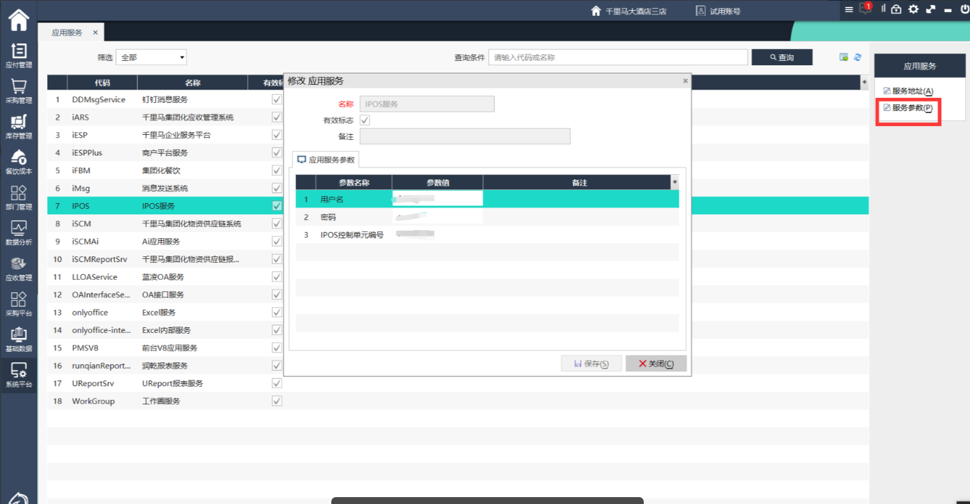Click the 查询条件 search input field
The image size is (970, 504).
pos(617,57)
